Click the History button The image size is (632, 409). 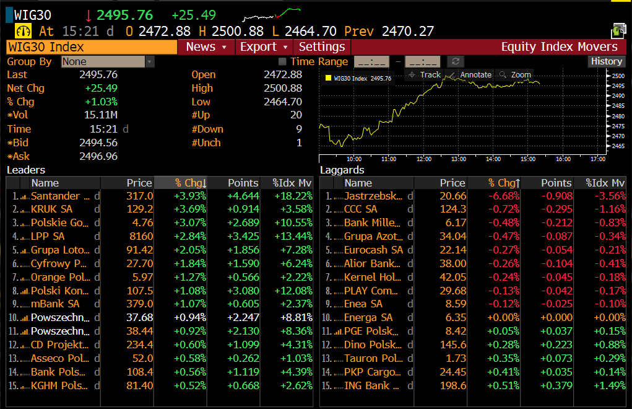pyautogui.click(x=607, y=61)
